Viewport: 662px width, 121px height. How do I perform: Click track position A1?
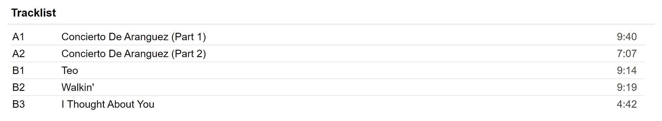[18, 37]
